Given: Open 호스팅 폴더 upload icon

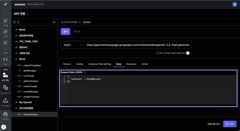Looking at the screenshot, I should pos(5,102).
